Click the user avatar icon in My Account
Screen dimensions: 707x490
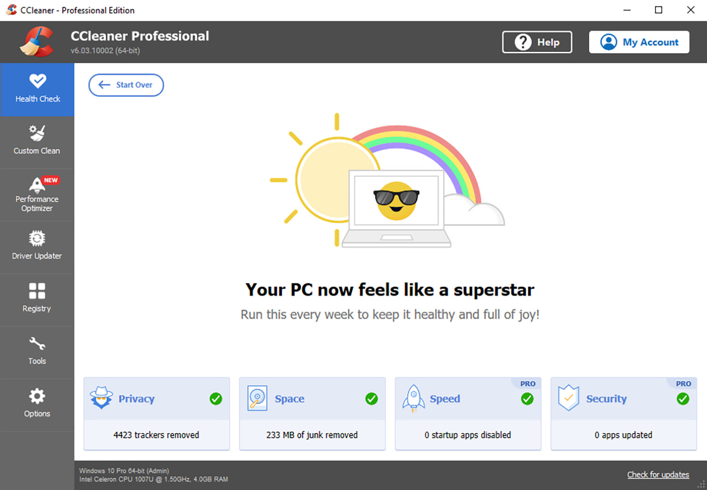coord(608,42)
